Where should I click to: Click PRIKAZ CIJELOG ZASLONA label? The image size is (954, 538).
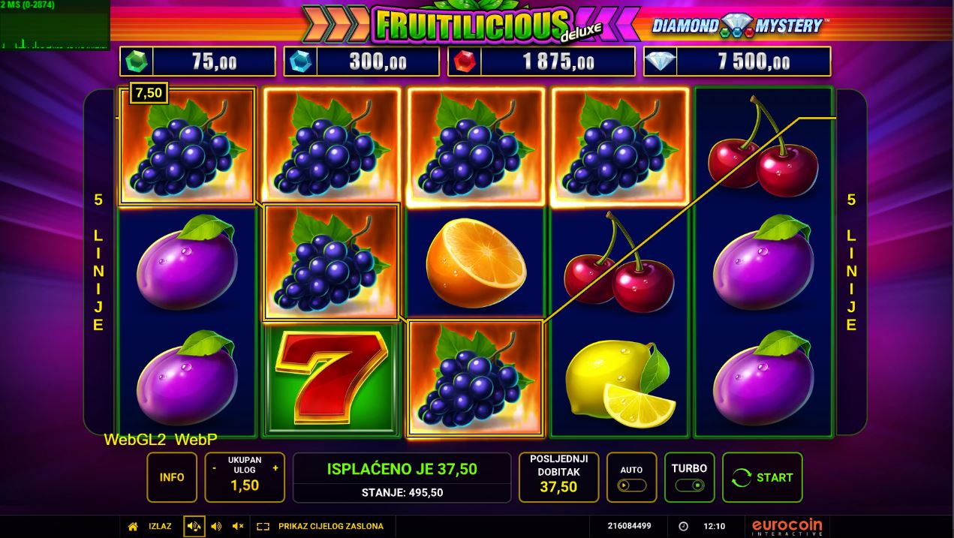[331, 527]
